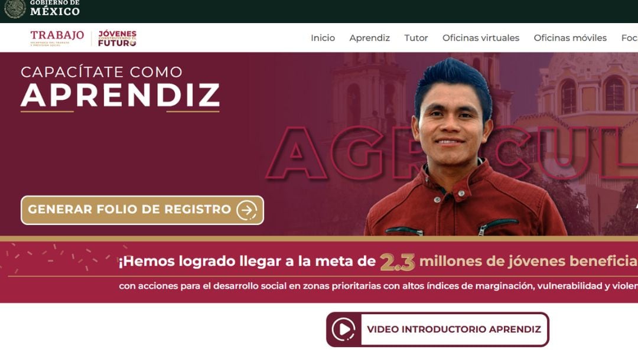Click the Hemos logrado llegar announcement banner
The height and width of the screenshot is (359, 638).
319,272
